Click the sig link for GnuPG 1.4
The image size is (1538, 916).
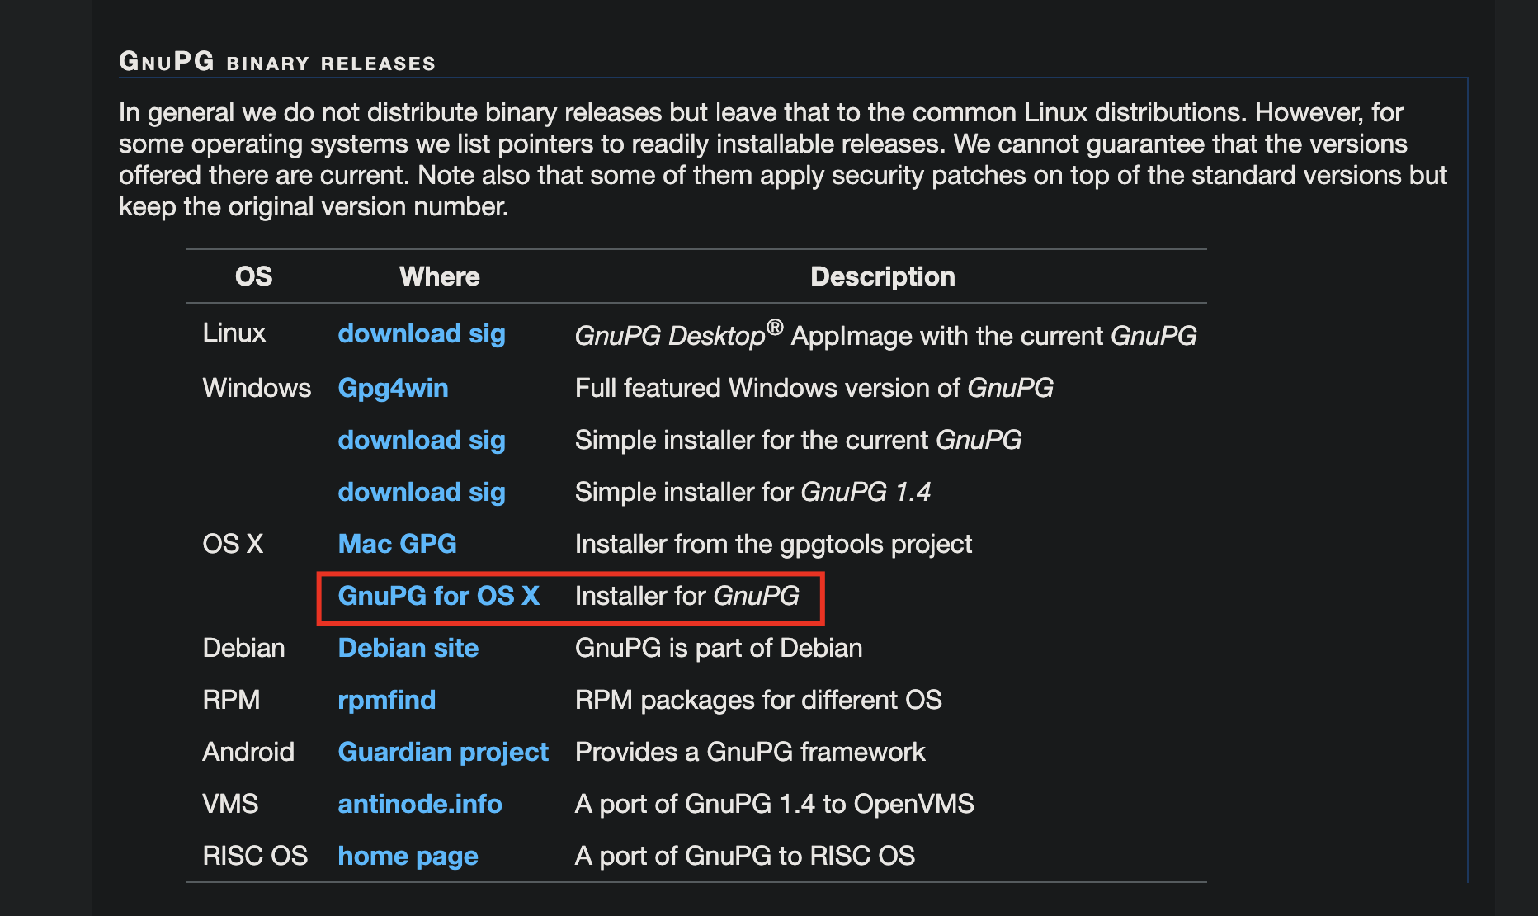click(x=486, y=492)
